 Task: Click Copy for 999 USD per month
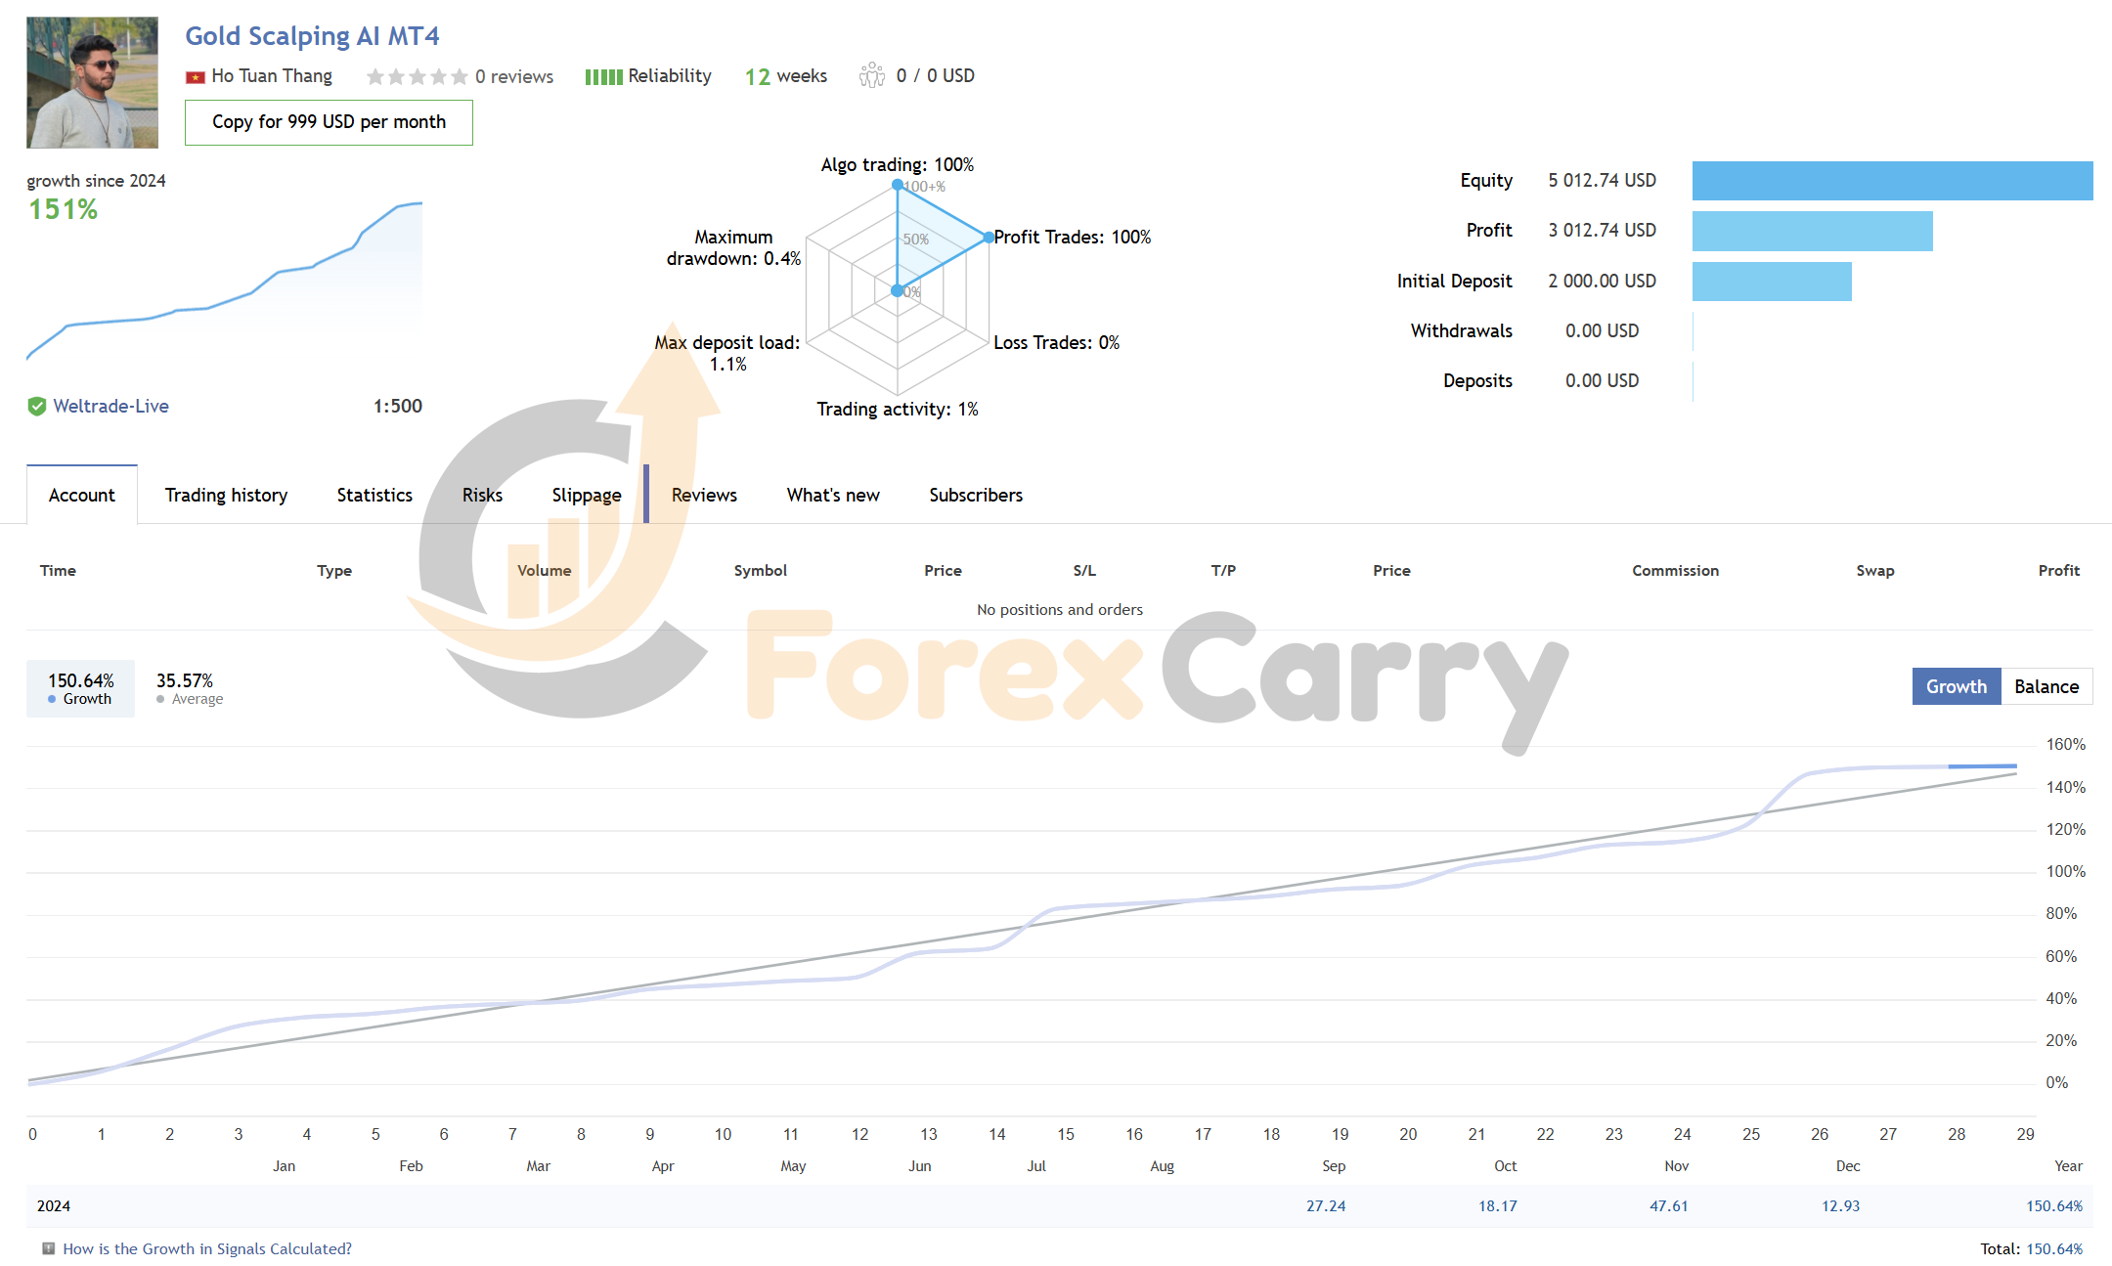pos(329,122)
